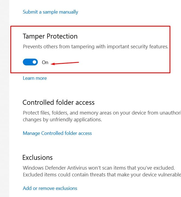The image size is (181, 197).
Task: Click the "Exclusions" heading
Action: click(38, 157)
